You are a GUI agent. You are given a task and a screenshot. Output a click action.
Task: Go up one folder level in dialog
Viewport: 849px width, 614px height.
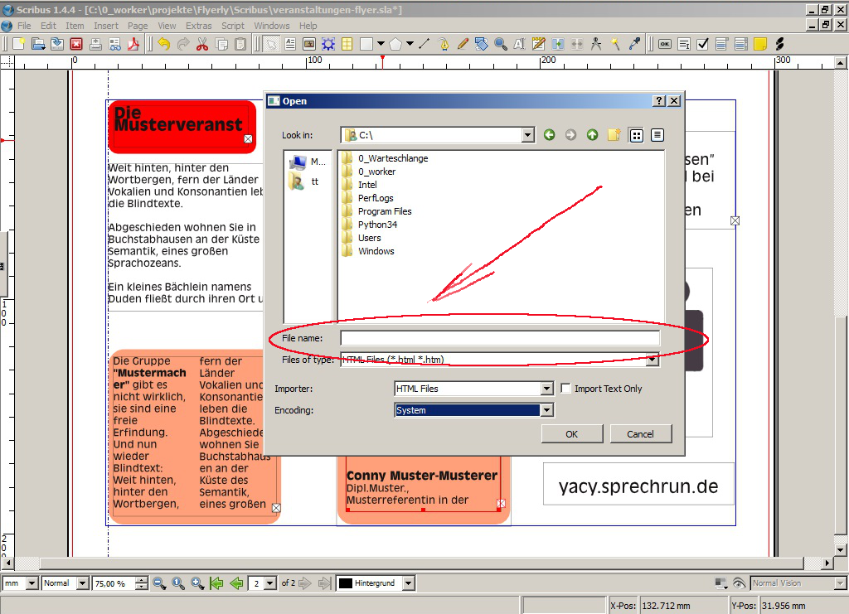[592, 135]
